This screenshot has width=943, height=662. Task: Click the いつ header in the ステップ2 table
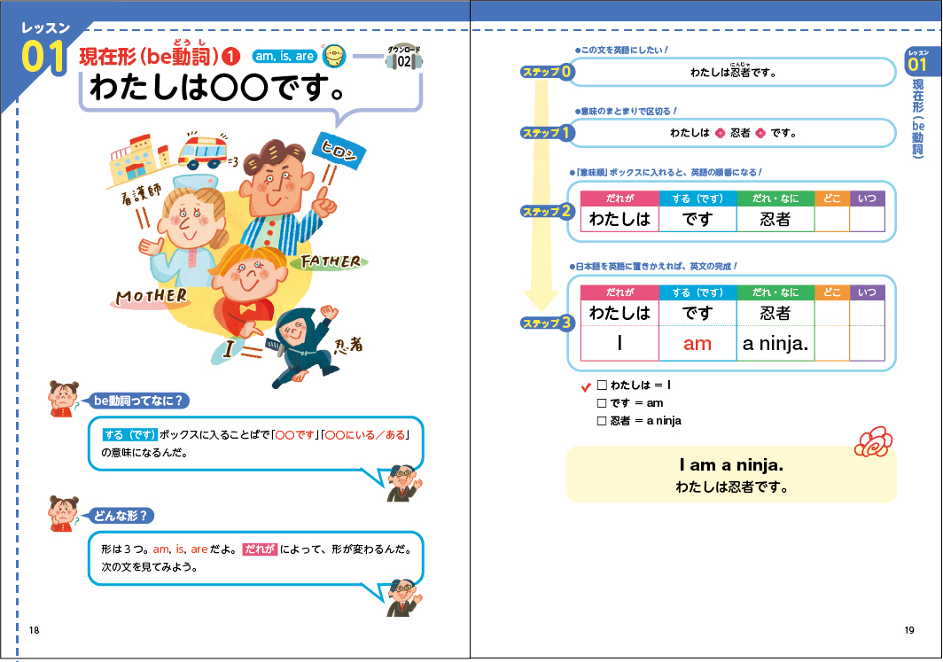tap(867, 199)
